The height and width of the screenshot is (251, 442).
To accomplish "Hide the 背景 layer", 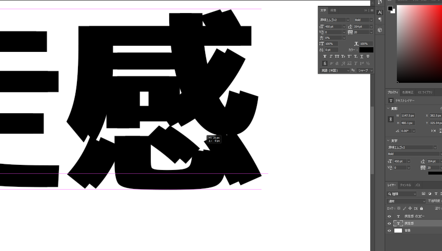I will click(389, 231).
